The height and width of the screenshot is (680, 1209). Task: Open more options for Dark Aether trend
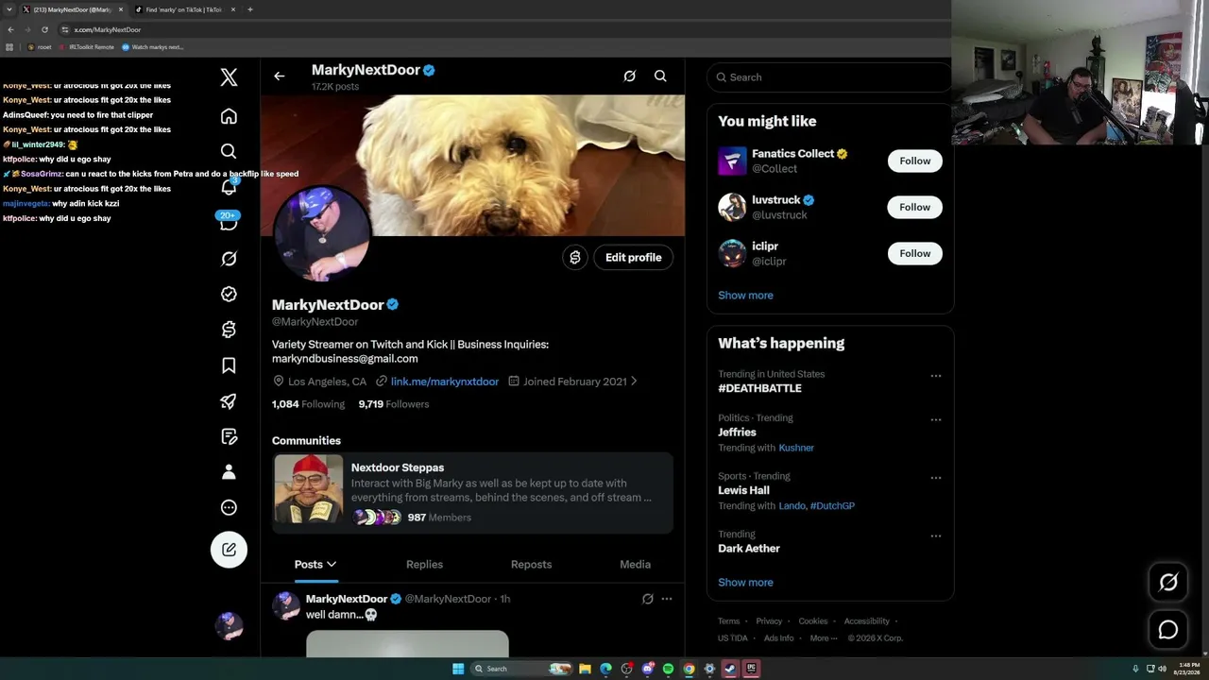click(936, 535)
